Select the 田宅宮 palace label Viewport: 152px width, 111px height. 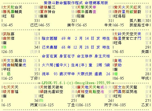[36, 12]
